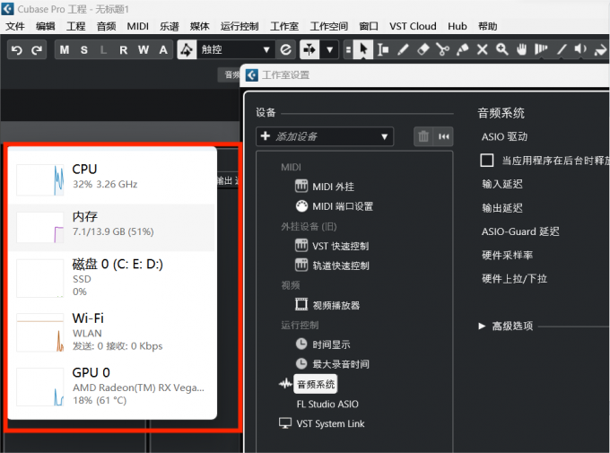Click the Wi-Fi WLAN performance entry
610x453 pixels.
click(112, 333)
